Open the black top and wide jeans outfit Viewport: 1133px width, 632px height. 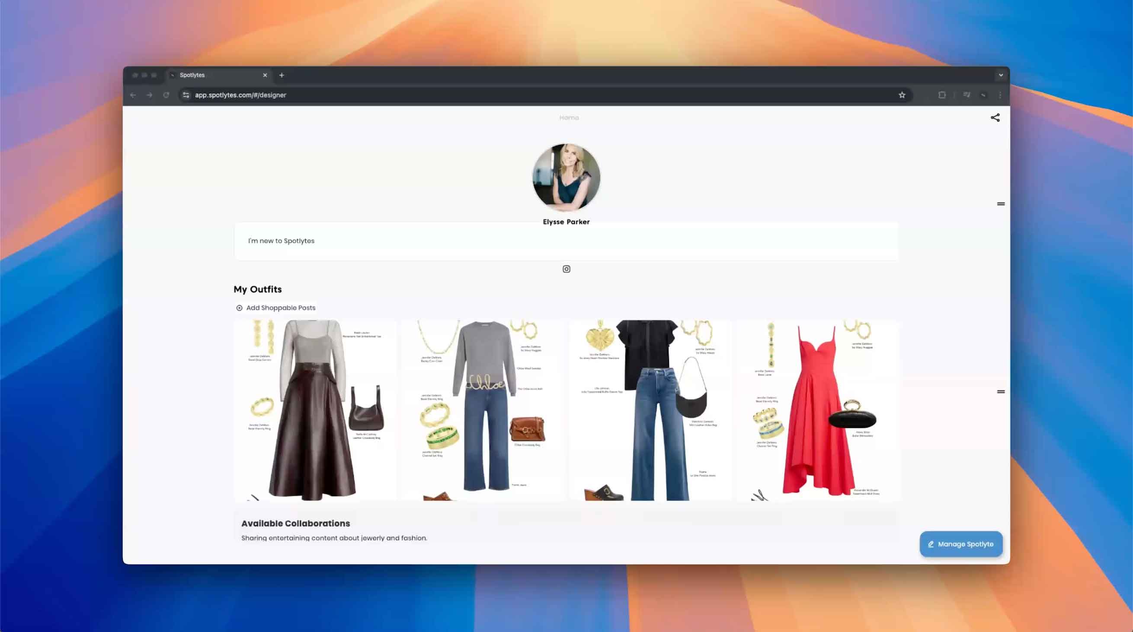pyautogui.click(x=650, y=410)
